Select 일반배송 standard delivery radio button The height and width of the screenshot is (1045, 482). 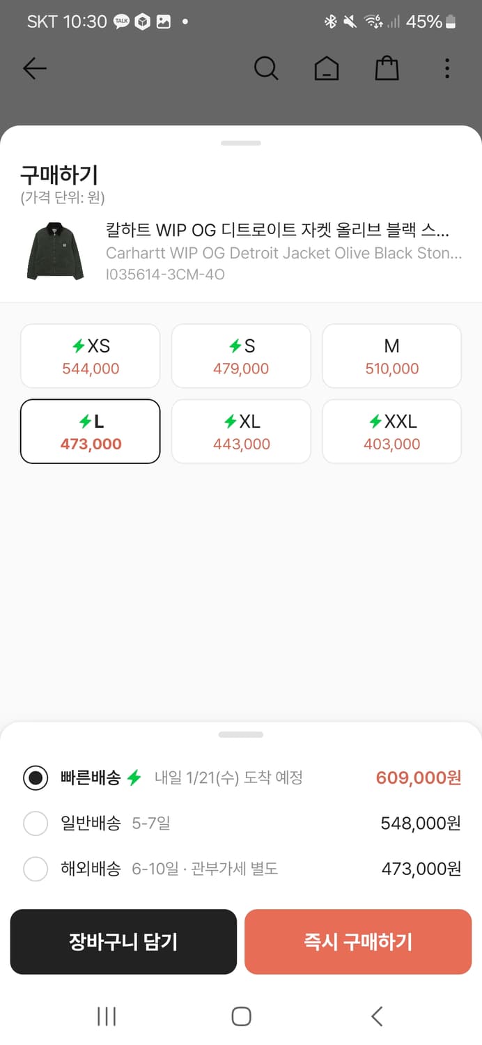pos(36,823)
